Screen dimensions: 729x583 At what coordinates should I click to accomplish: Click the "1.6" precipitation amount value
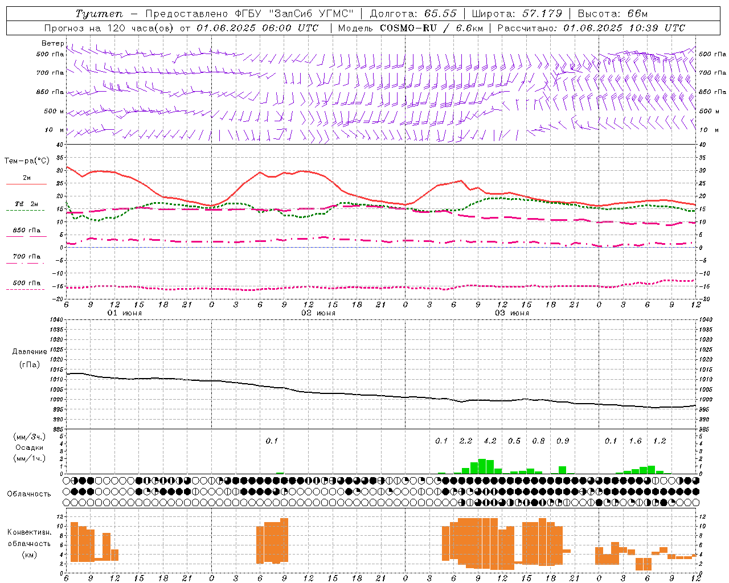click(635, 441)
